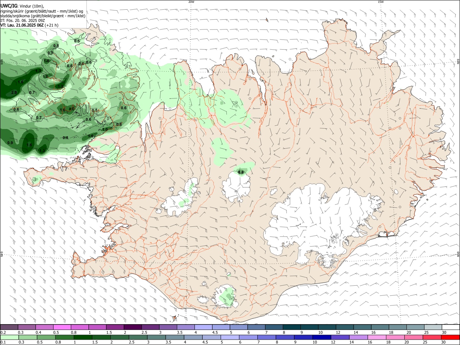The image size is (460, 345).
Task: Click the '15W' longitude label
Action: pyautogui.click(x=381, y=2)
